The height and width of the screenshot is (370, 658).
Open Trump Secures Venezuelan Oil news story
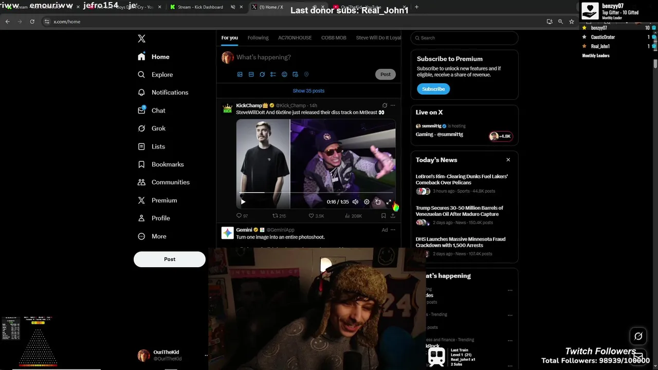tap(464, 216)
